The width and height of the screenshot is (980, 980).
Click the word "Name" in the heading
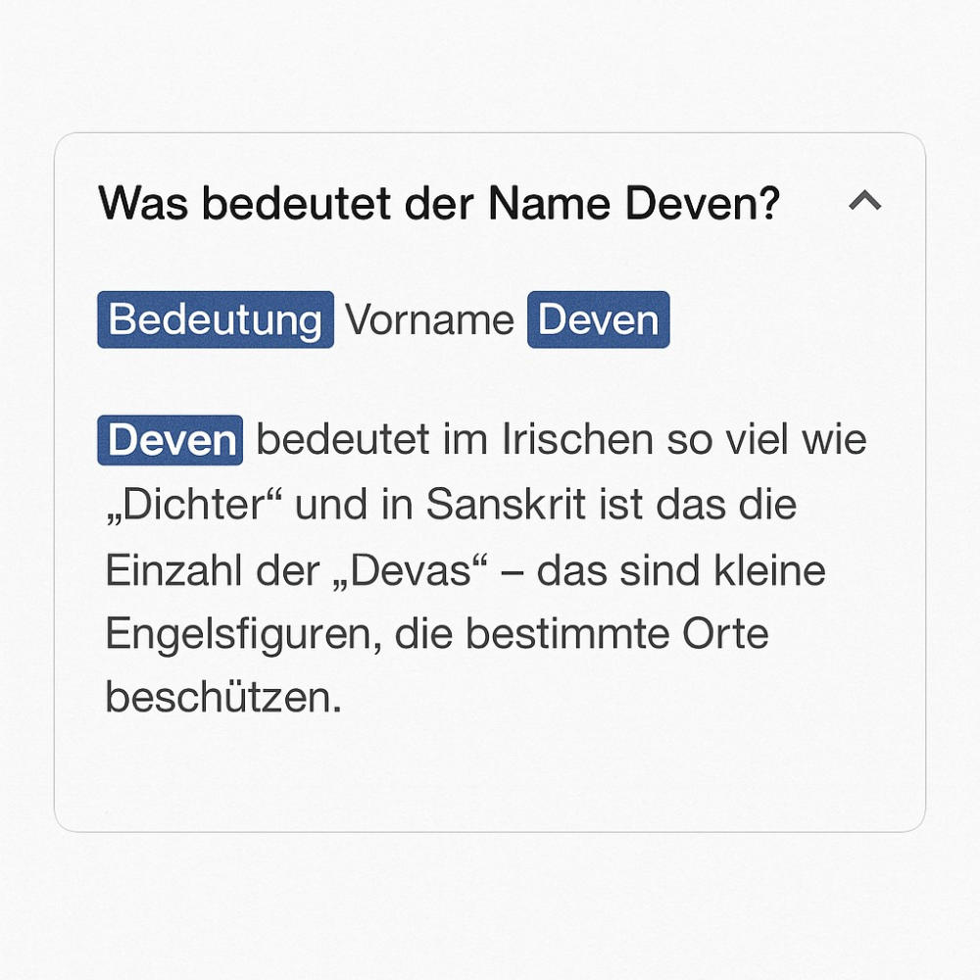[x=550, y=203]
